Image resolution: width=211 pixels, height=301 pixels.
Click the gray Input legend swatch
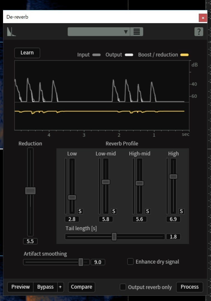[x=96, y=55]
